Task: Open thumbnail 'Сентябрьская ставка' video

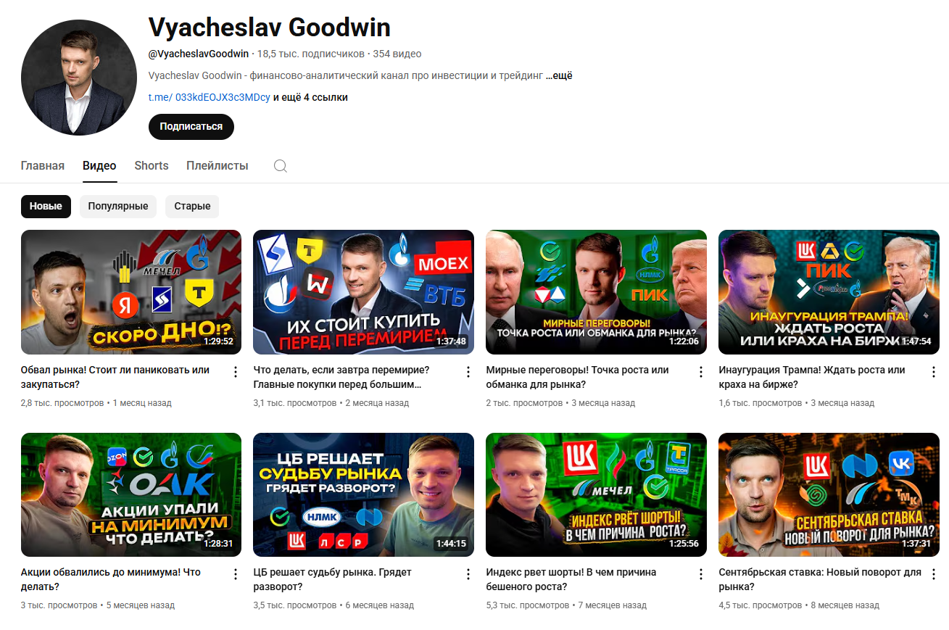Action: pyautogui.click(x=829, y=494)
